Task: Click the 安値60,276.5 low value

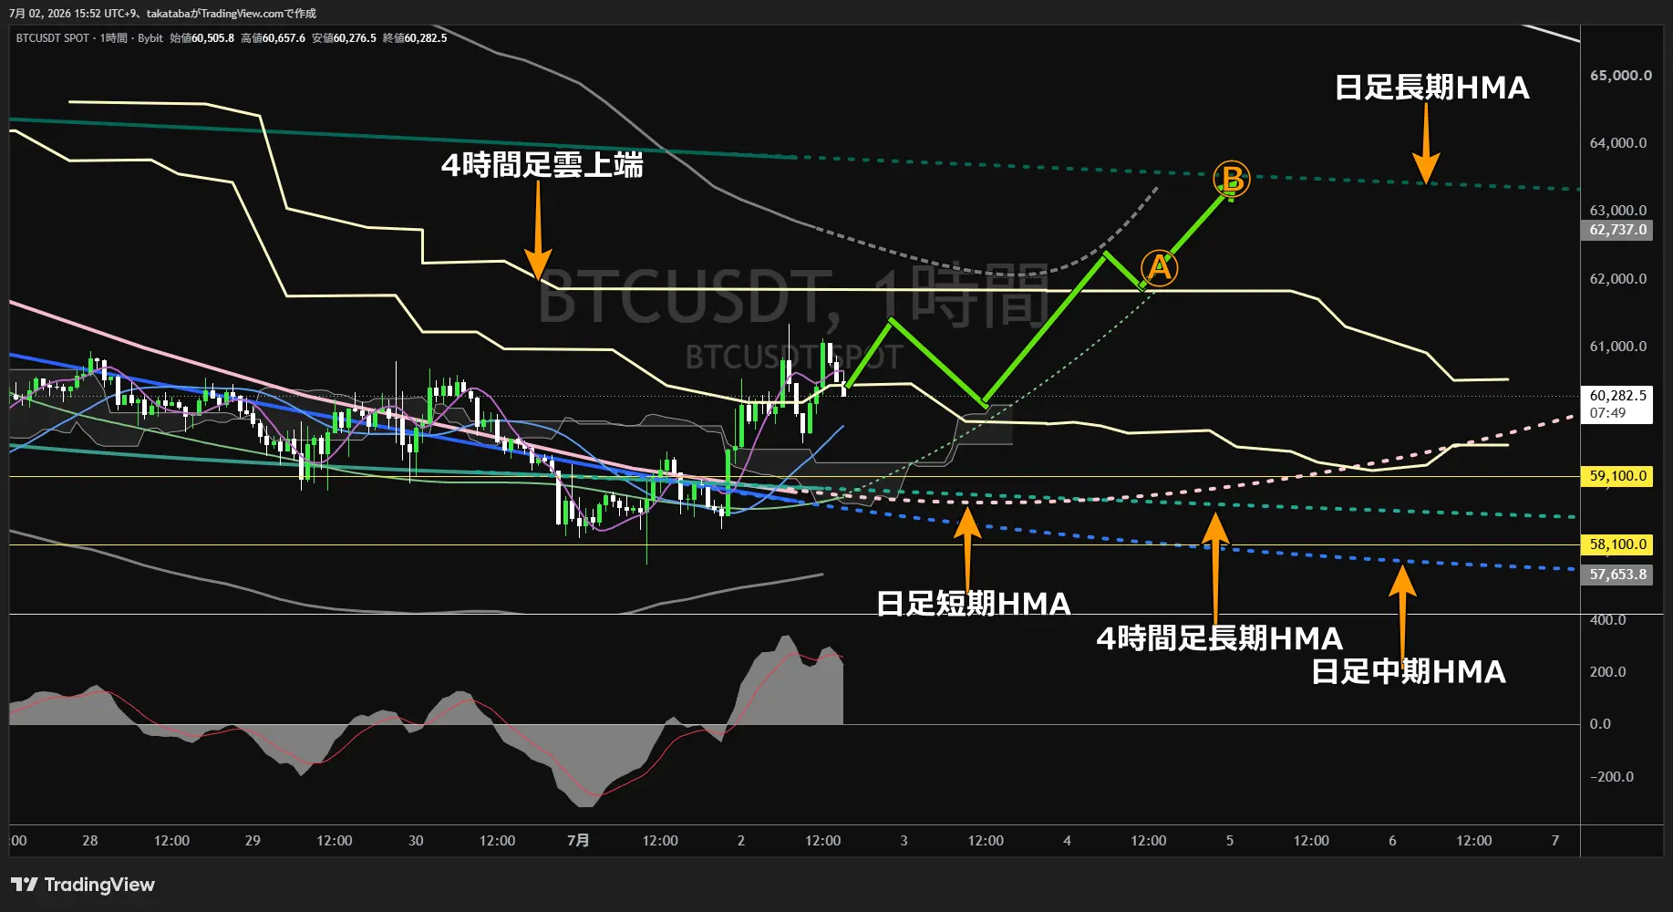Action: [344, 38]
